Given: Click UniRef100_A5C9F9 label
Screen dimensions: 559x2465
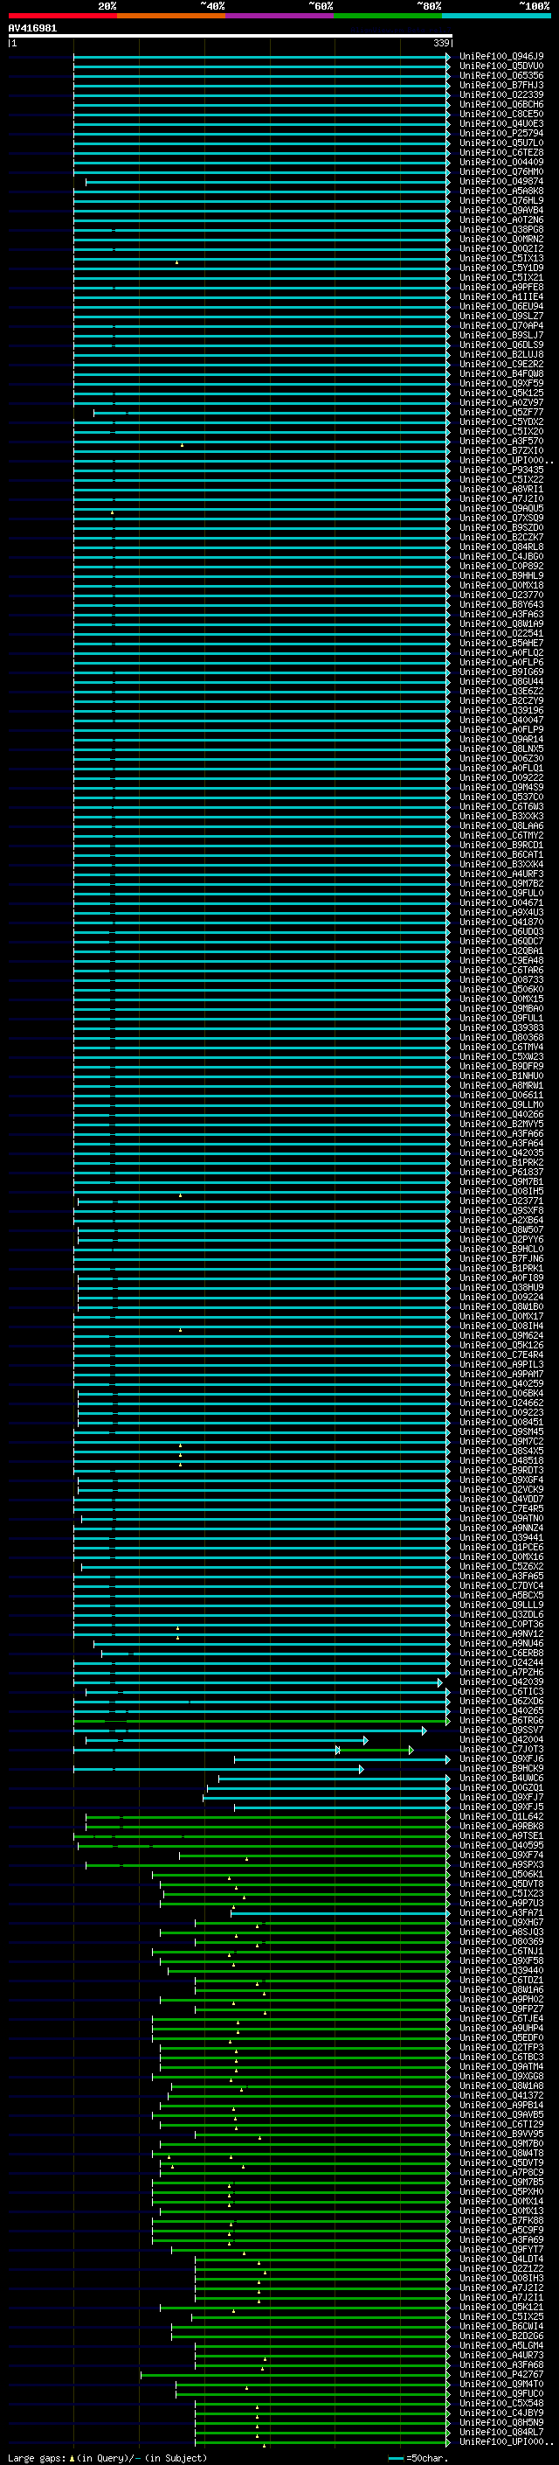Looking at the screenshot, I should tap(501, 2230).
